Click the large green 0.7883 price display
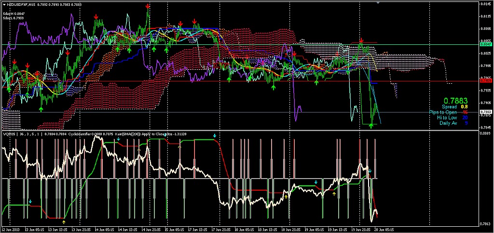 coord(455,101)
